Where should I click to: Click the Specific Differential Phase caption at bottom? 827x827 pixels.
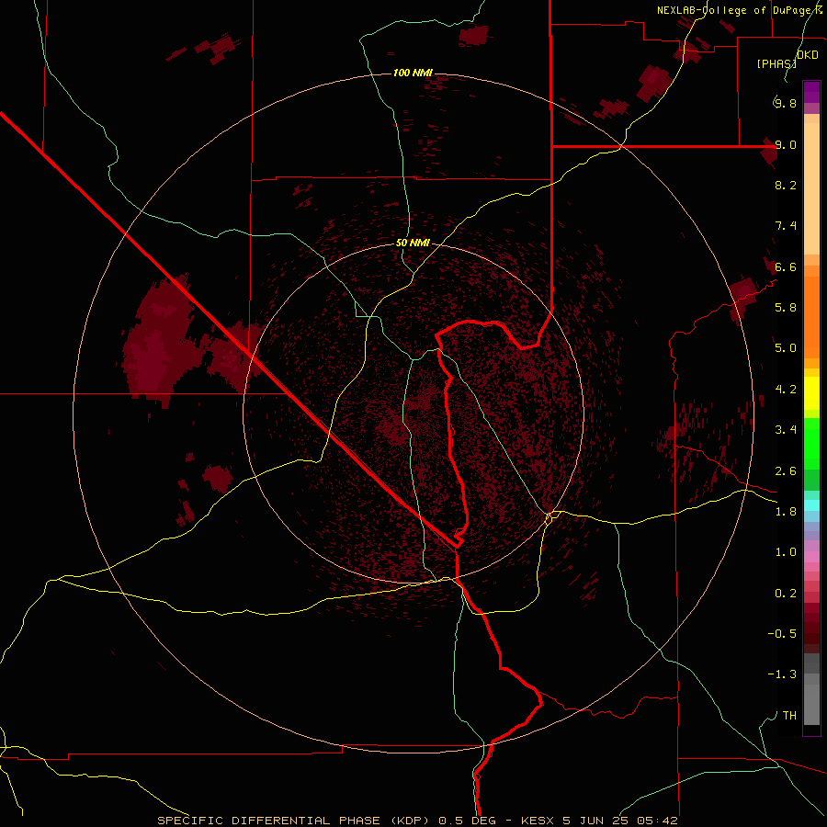tap(417, 821)
